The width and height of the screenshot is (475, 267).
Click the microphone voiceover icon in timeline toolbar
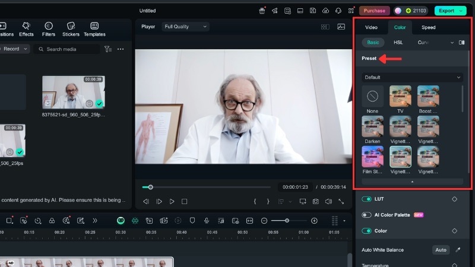(x=207, y=221)
